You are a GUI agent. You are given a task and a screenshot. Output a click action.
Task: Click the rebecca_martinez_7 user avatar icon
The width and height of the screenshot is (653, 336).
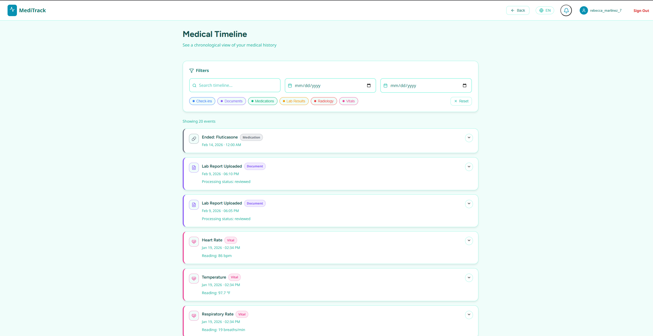point(584,10)
